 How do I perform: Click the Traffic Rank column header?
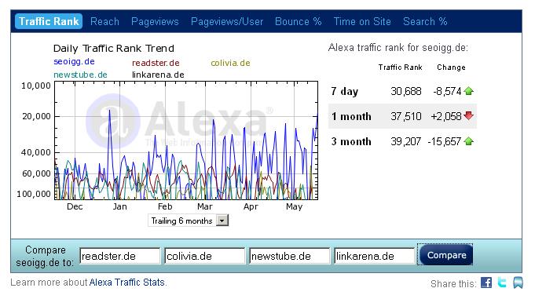400,67
